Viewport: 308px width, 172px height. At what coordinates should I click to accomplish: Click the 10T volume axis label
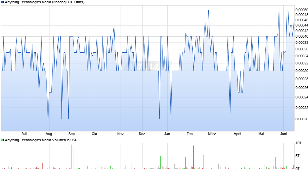pos(298,143)
